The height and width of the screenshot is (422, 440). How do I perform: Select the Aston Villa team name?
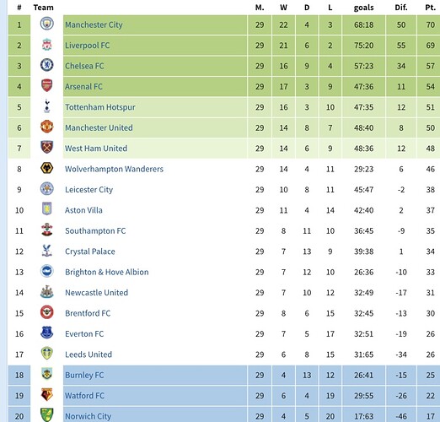click(83, 210)
